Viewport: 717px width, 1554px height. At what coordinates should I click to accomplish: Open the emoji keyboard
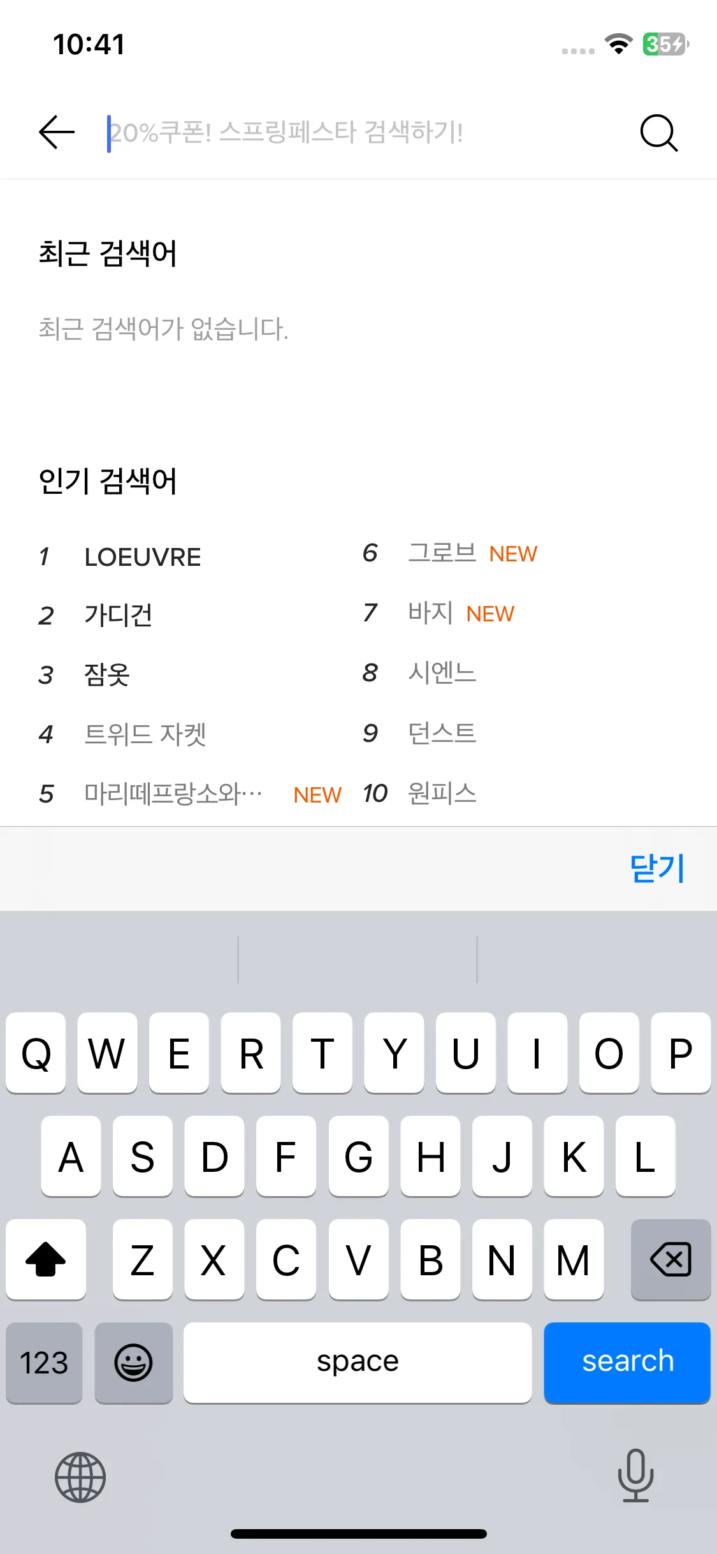point(133,1363)
